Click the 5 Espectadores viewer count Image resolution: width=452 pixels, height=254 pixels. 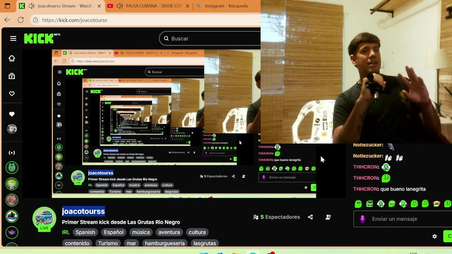point(277,217)
